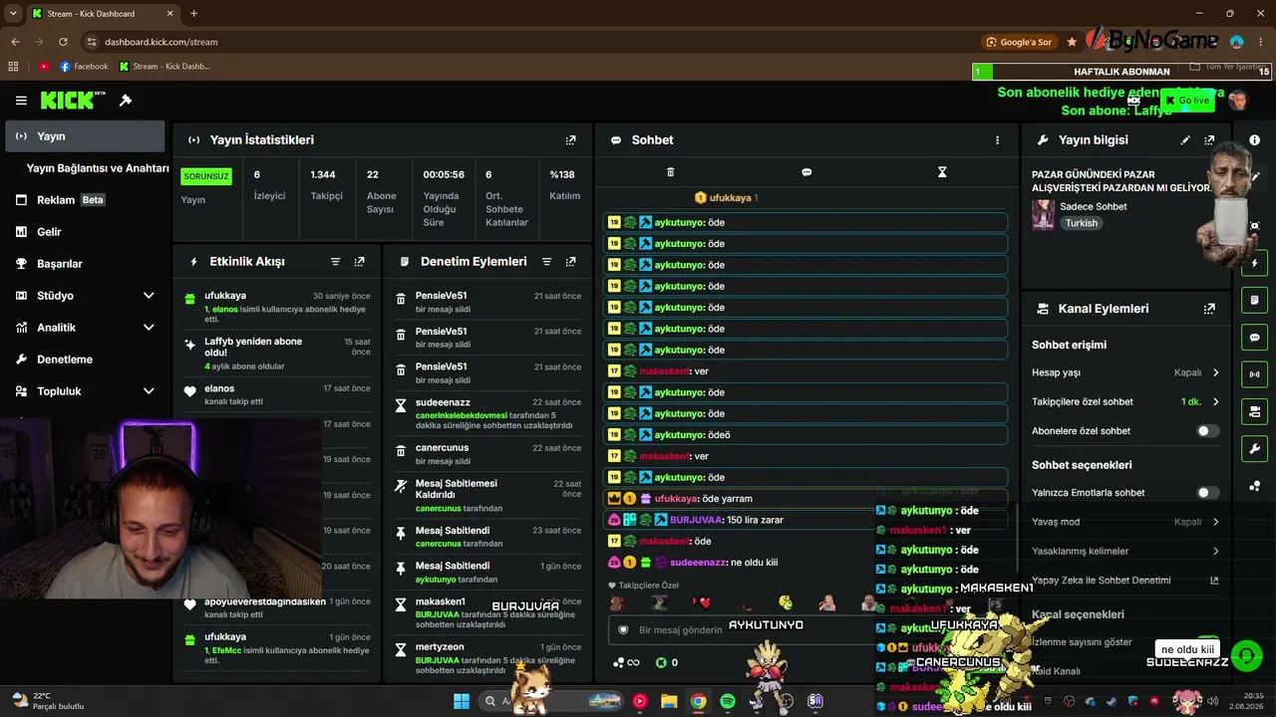1276x717 pixels.
Task: Click the chat bubble icon in right sidebar
Action: 1254,338
